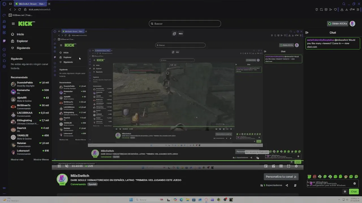The width and height of the screenshot is (362, 203).
Task: Open the MiixSwitch Stream browser tab
Action: 30,4
